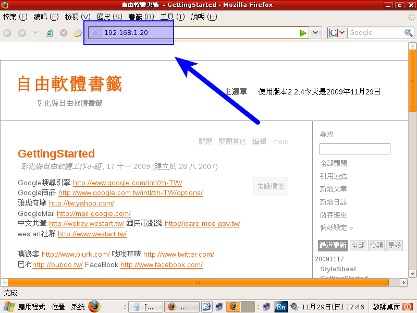
Task: Expand the 偏好設定 » options
Action: coord(336,227)
